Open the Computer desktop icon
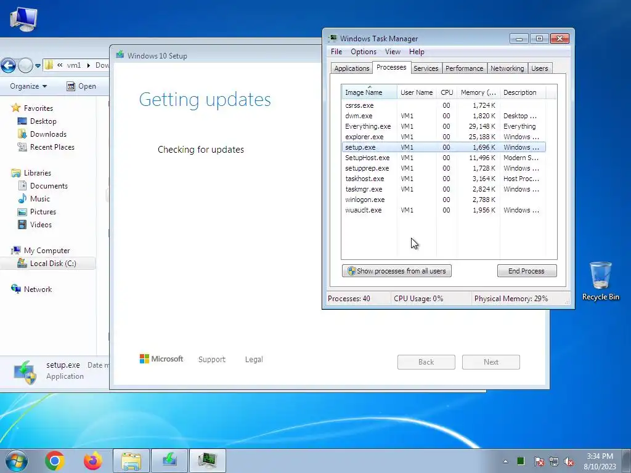This screenshot has width=631, height=473. point(23,19)
